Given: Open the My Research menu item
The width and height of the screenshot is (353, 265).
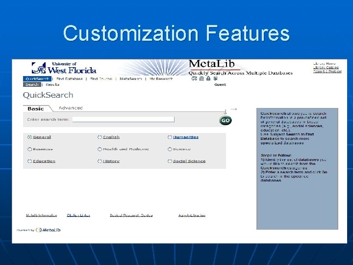Looking at the screenshot, I should 161,79.
